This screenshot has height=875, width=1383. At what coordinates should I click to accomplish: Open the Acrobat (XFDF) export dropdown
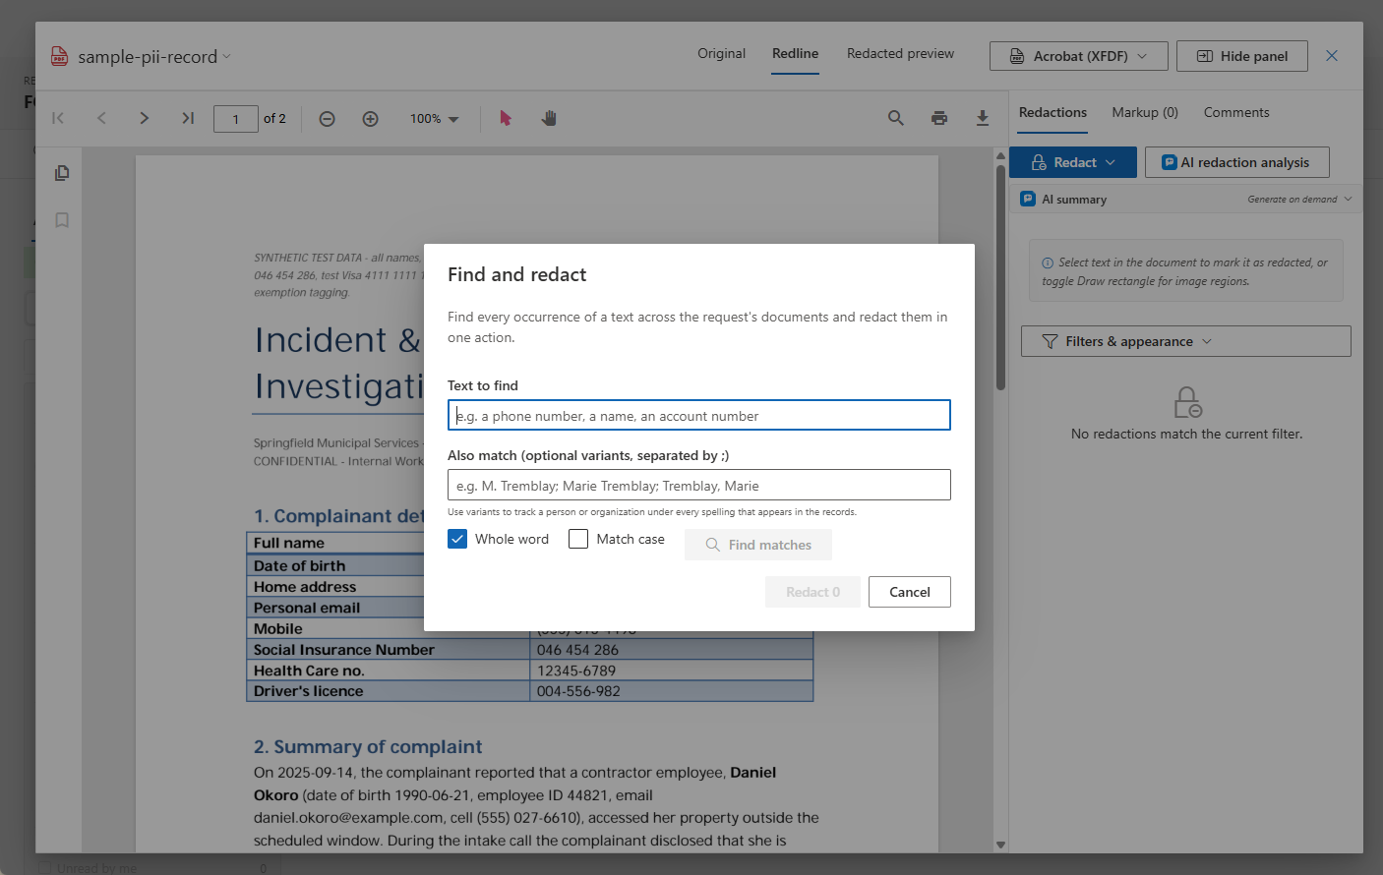pyautogui.click(x=1079, y=56)
